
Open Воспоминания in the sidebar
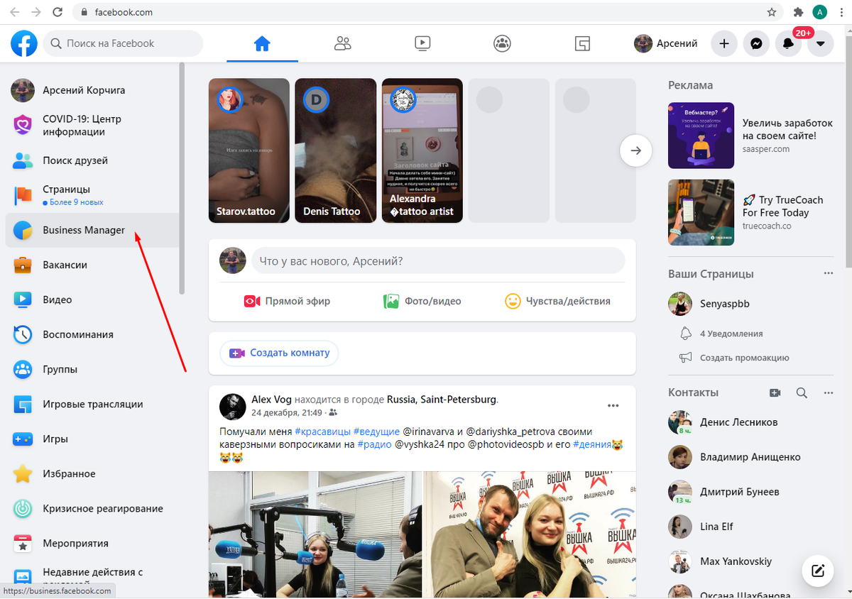pyautogui.click(x=91, y=334)
